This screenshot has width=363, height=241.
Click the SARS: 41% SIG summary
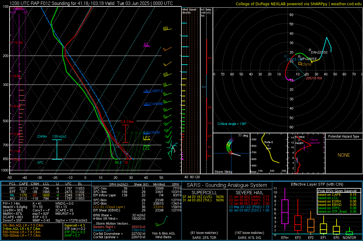click(x=249, y=238)
